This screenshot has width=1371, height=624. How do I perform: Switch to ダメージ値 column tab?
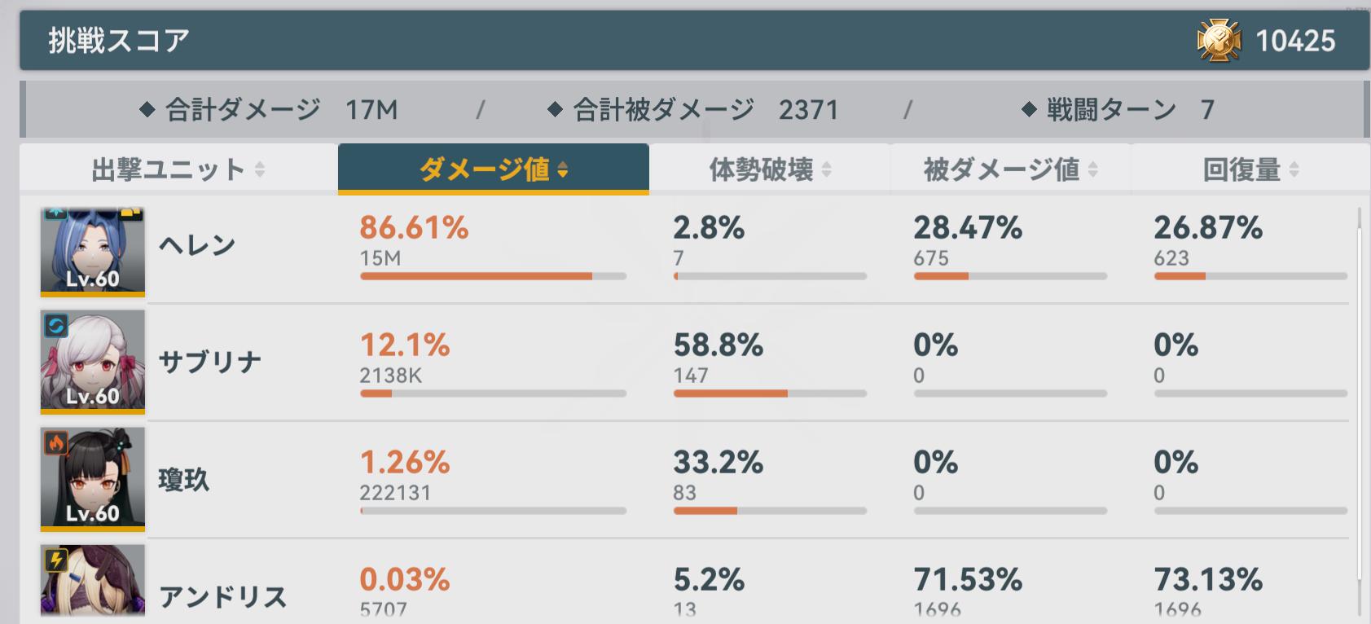pos(494,169)
